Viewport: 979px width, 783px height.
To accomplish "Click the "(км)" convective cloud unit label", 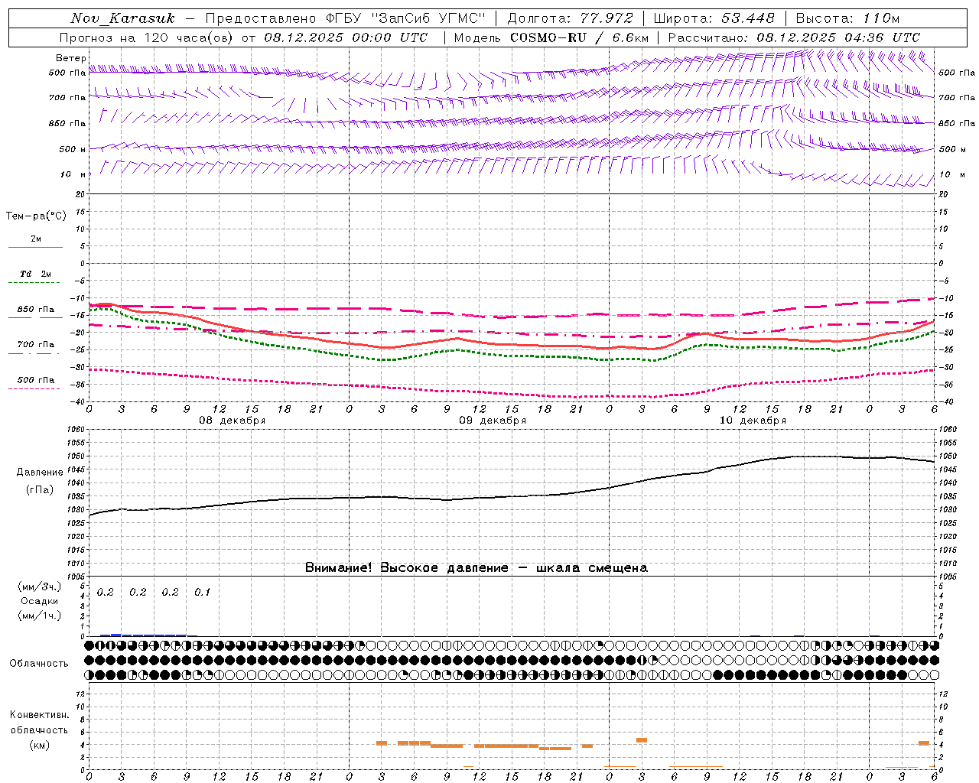I will [x=40, y=745].
